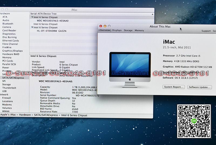216x145 pixels.
Task: Collapse the first Intel 6 Series Chipset tree
Action: click(x=32, y=17)
